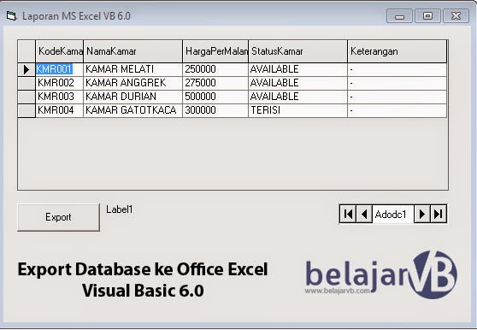Image resolution: width=477 pixels, height=330 pixels.
Task: Select row selector for KMR001
Action: (x=26, y=69)
